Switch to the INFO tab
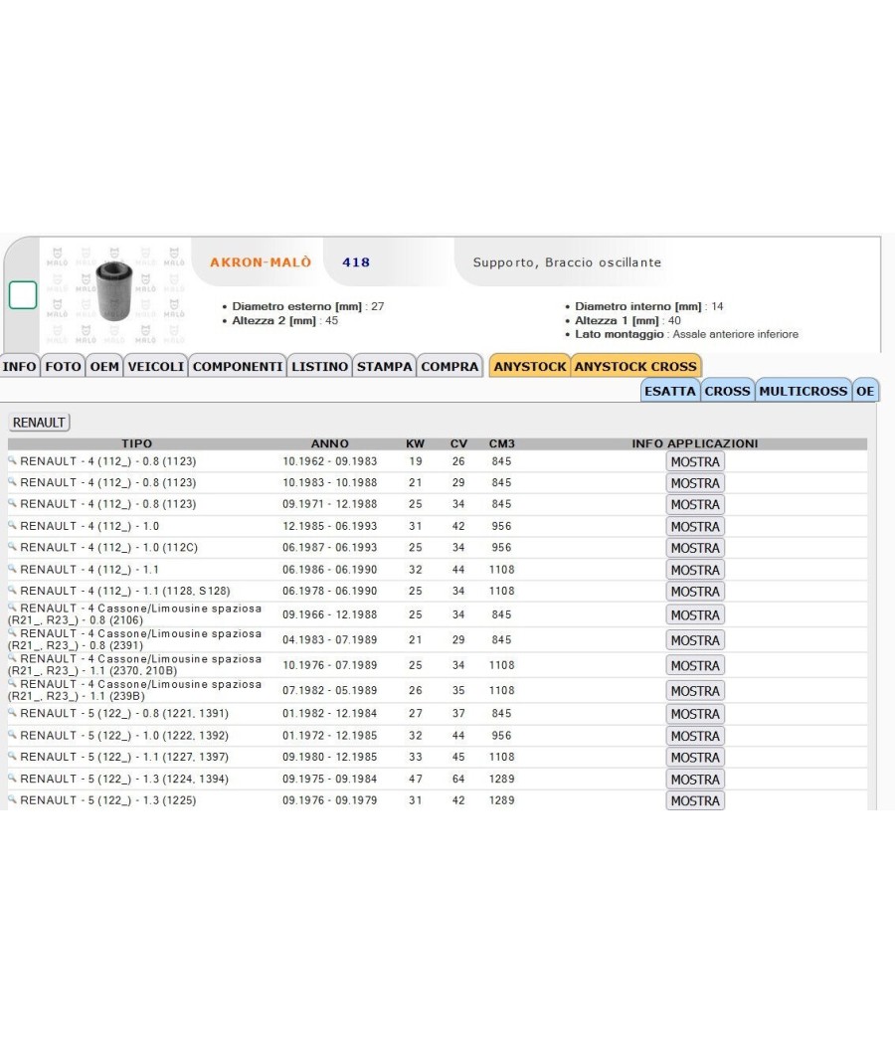The height and width of the screenshot is (1044, 895). click(19, 366)
